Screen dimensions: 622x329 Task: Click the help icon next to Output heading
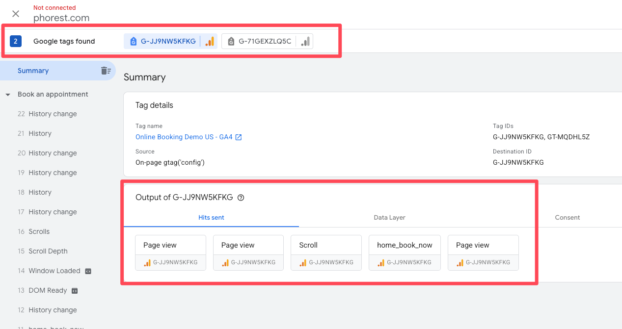pyautogui.click(x=241, y=198)
